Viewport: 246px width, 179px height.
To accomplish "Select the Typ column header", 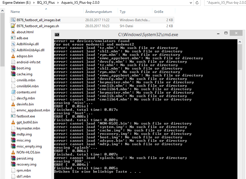I will coord(123,12).
